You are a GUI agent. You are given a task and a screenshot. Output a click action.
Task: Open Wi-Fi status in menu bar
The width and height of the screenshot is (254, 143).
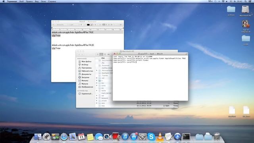click(223, 1)
